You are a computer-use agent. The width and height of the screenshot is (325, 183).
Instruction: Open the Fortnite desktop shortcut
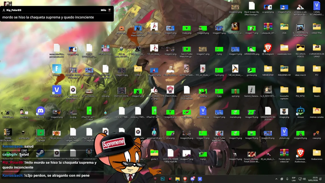57,70
